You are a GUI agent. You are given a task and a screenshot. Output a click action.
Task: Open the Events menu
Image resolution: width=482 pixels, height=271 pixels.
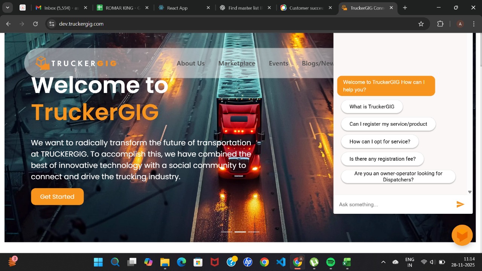[x=279, y=63]
